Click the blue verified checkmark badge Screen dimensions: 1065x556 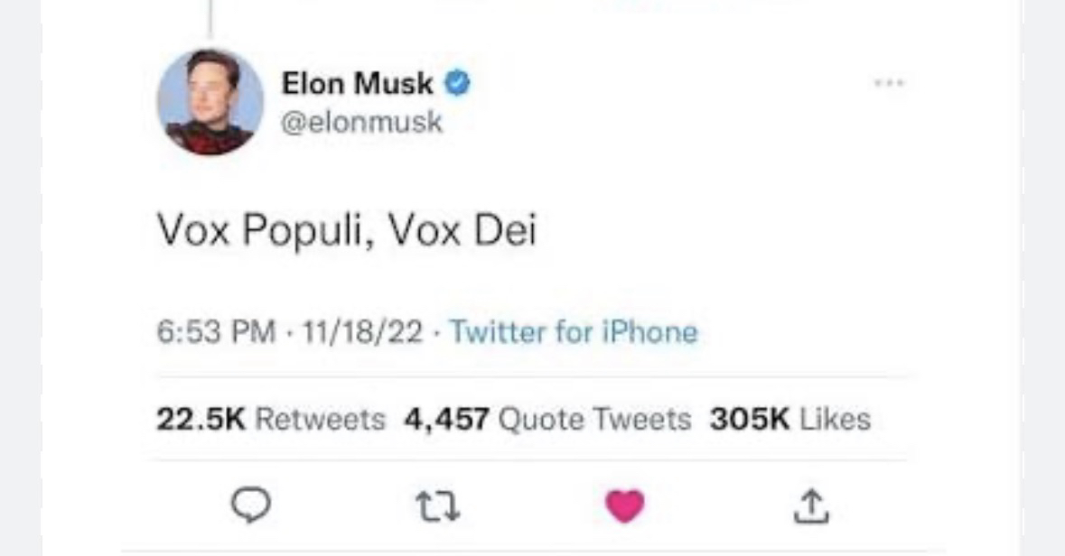458,84
